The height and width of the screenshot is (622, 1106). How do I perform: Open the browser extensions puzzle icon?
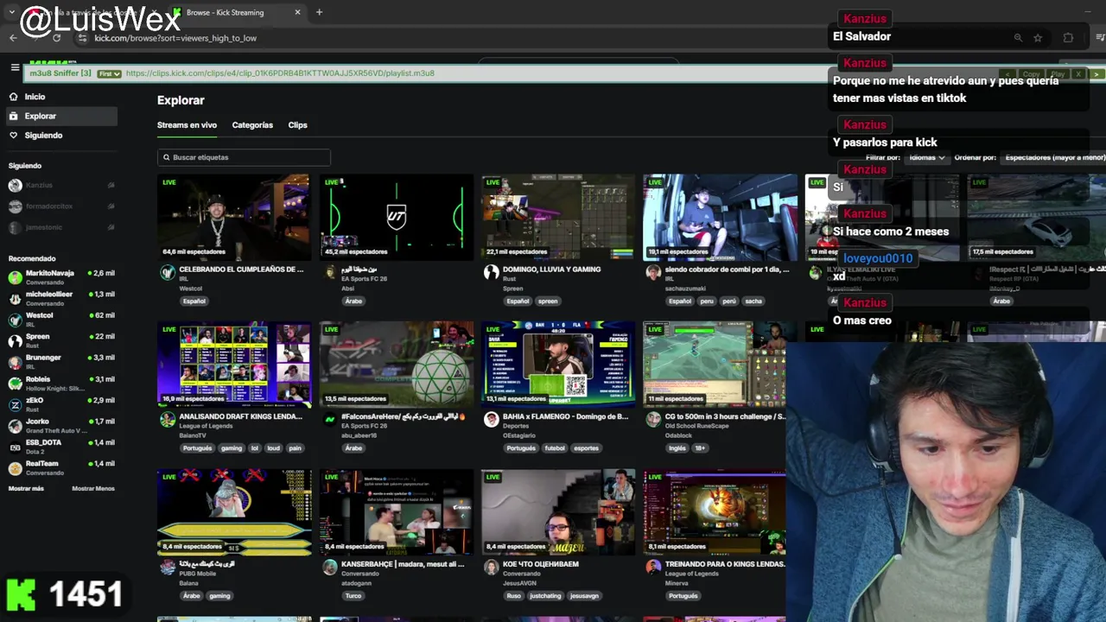click(1068, 38)
